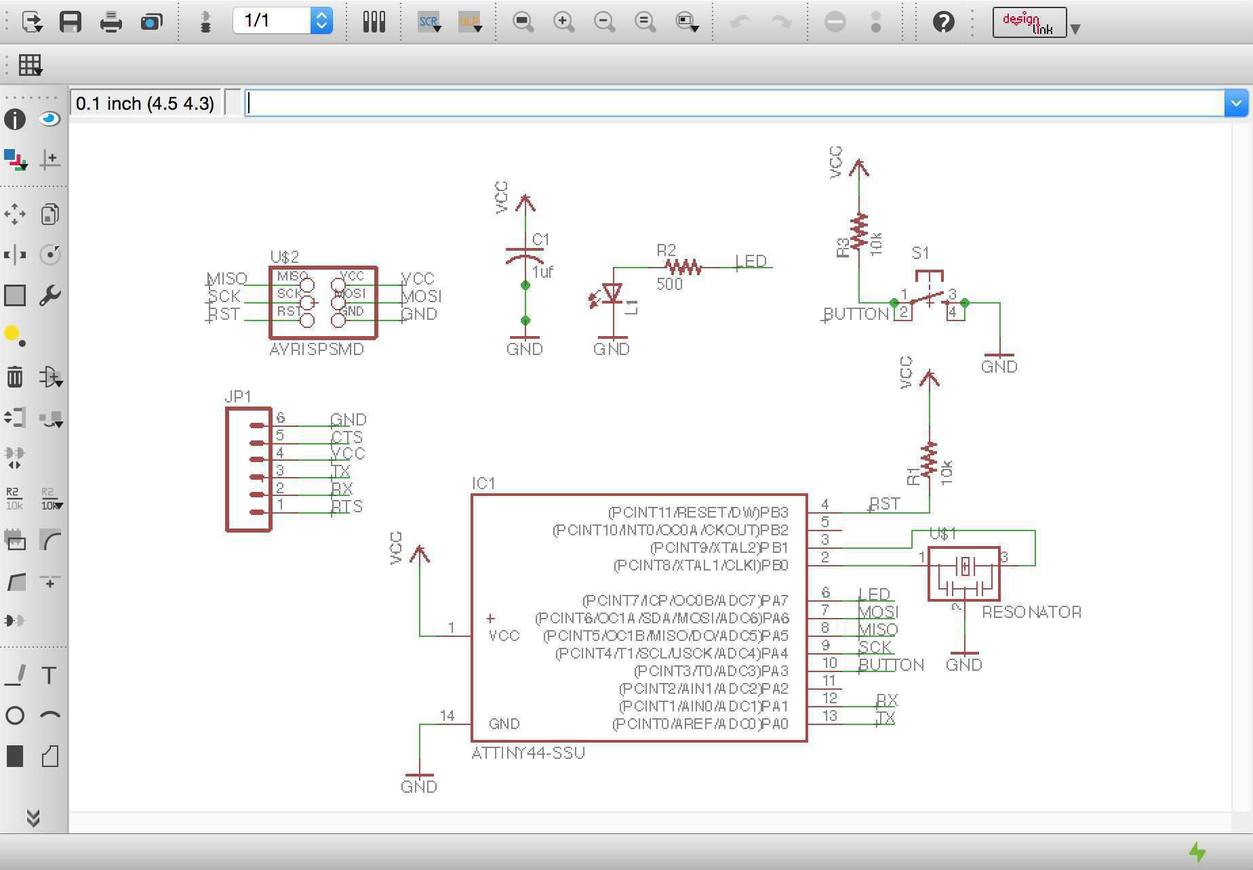Print the schematic using the printer icon
The width and height of the screenshot is (1253, 870).
[111, 22]
